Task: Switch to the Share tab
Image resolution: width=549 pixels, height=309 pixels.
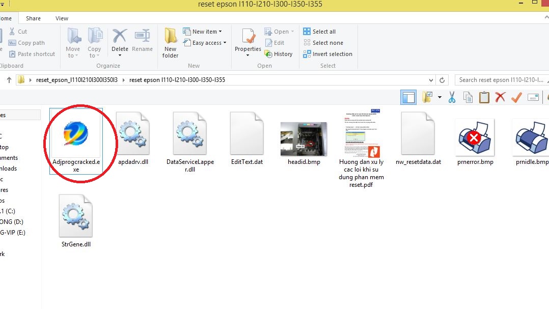Action: (33, 18)
